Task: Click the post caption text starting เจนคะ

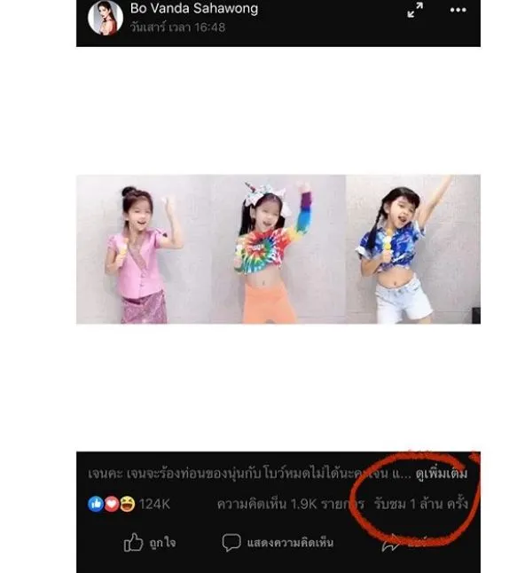Action: coord(249,474)
